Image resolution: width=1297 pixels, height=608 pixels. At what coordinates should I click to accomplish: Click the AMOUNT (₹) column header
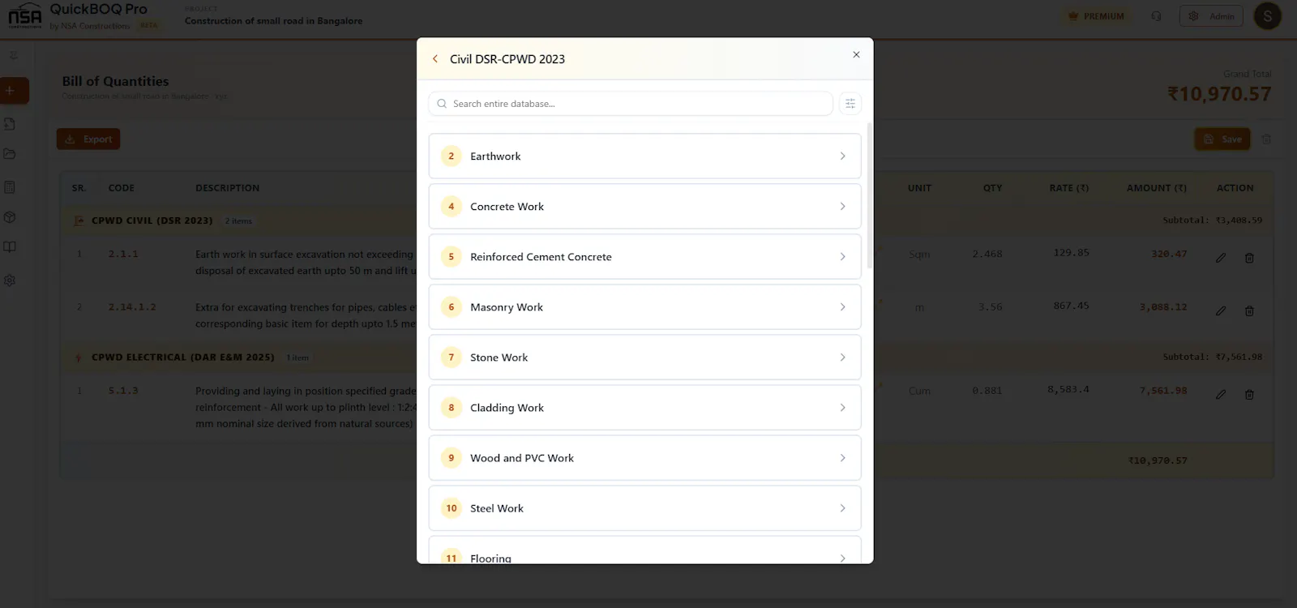(1157, 188)
